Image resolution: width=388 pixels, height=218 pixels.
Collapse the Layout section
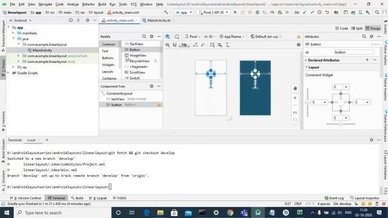tap(307, 67)
